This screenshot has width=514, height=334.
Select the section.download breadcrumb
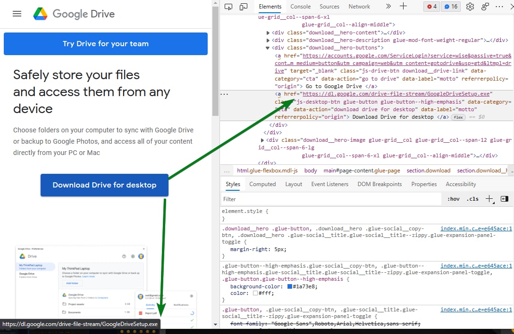pyautogui.click(x=429, y=171)
